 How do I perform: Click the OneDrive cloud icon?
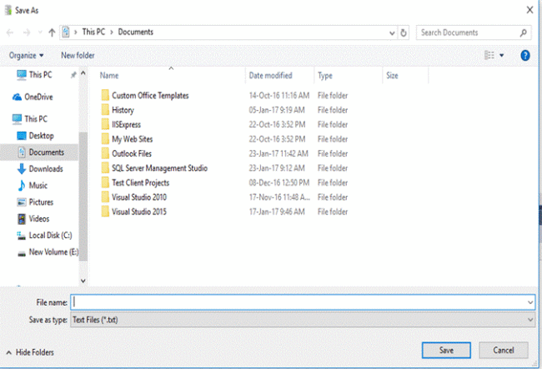17,97
